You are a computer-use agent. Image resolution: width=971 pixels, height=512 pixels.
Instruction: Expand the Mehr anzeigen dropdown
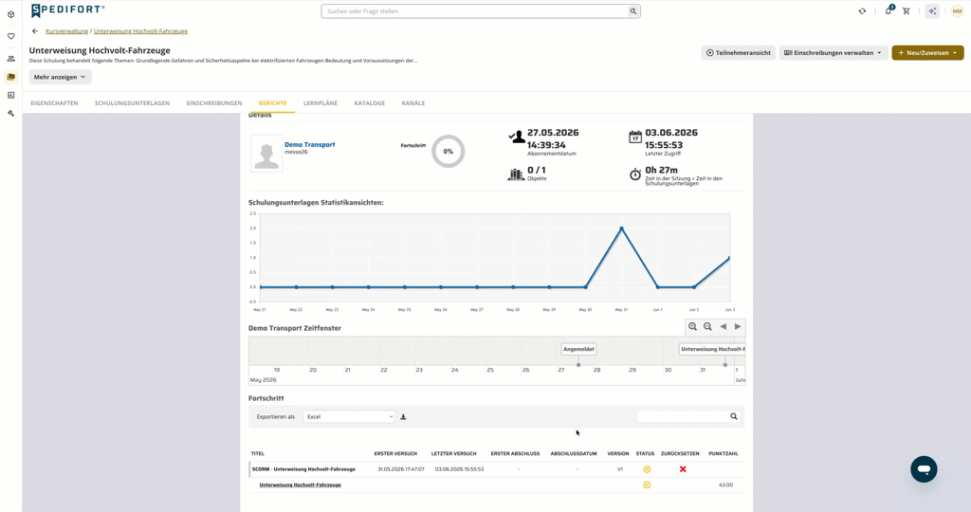(x=60, y=77)
